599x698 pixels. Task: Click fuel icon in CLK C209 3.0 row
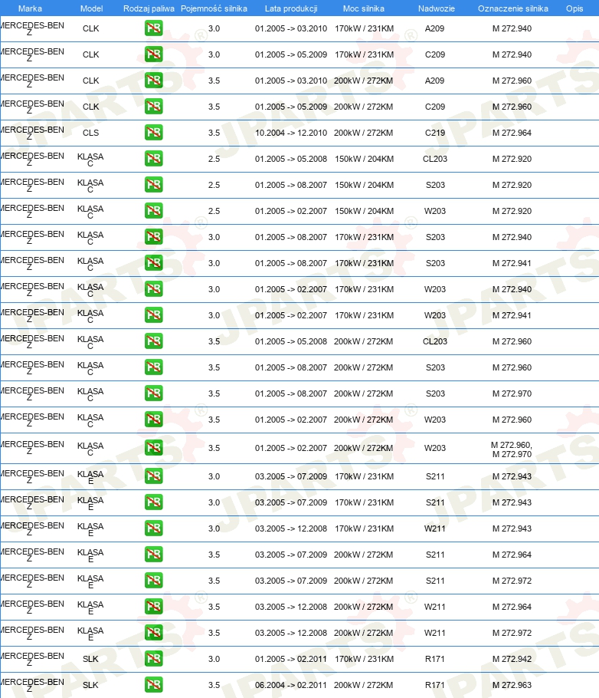pos(153,54)
